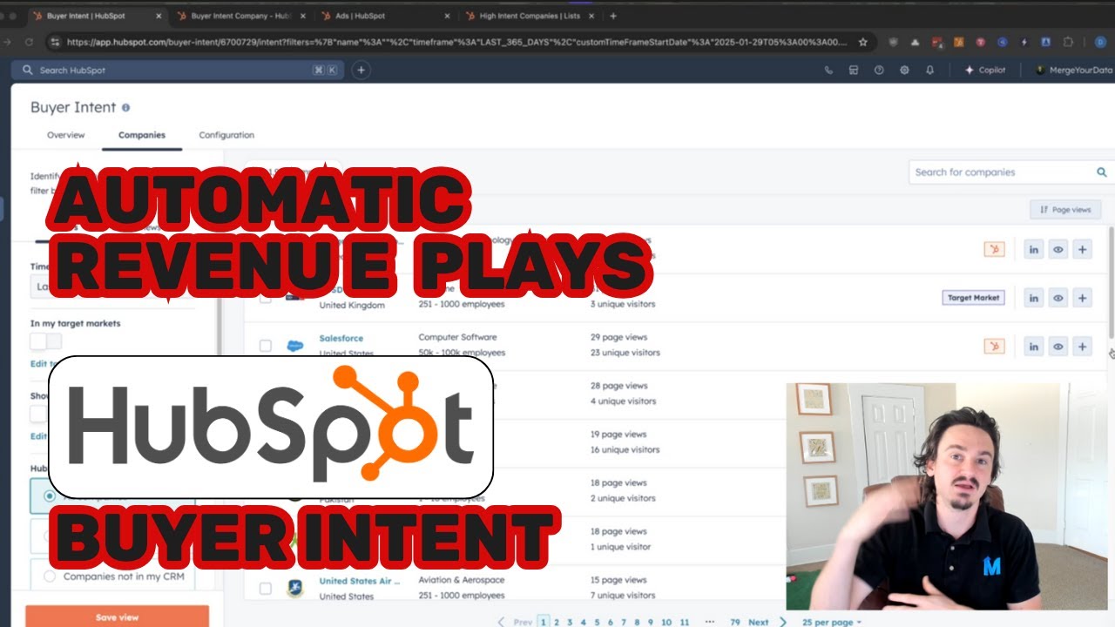The image size is (1115, 627).
Task: Toggle watch eye icon in the Salesforce row
Action: (1058, 347)
